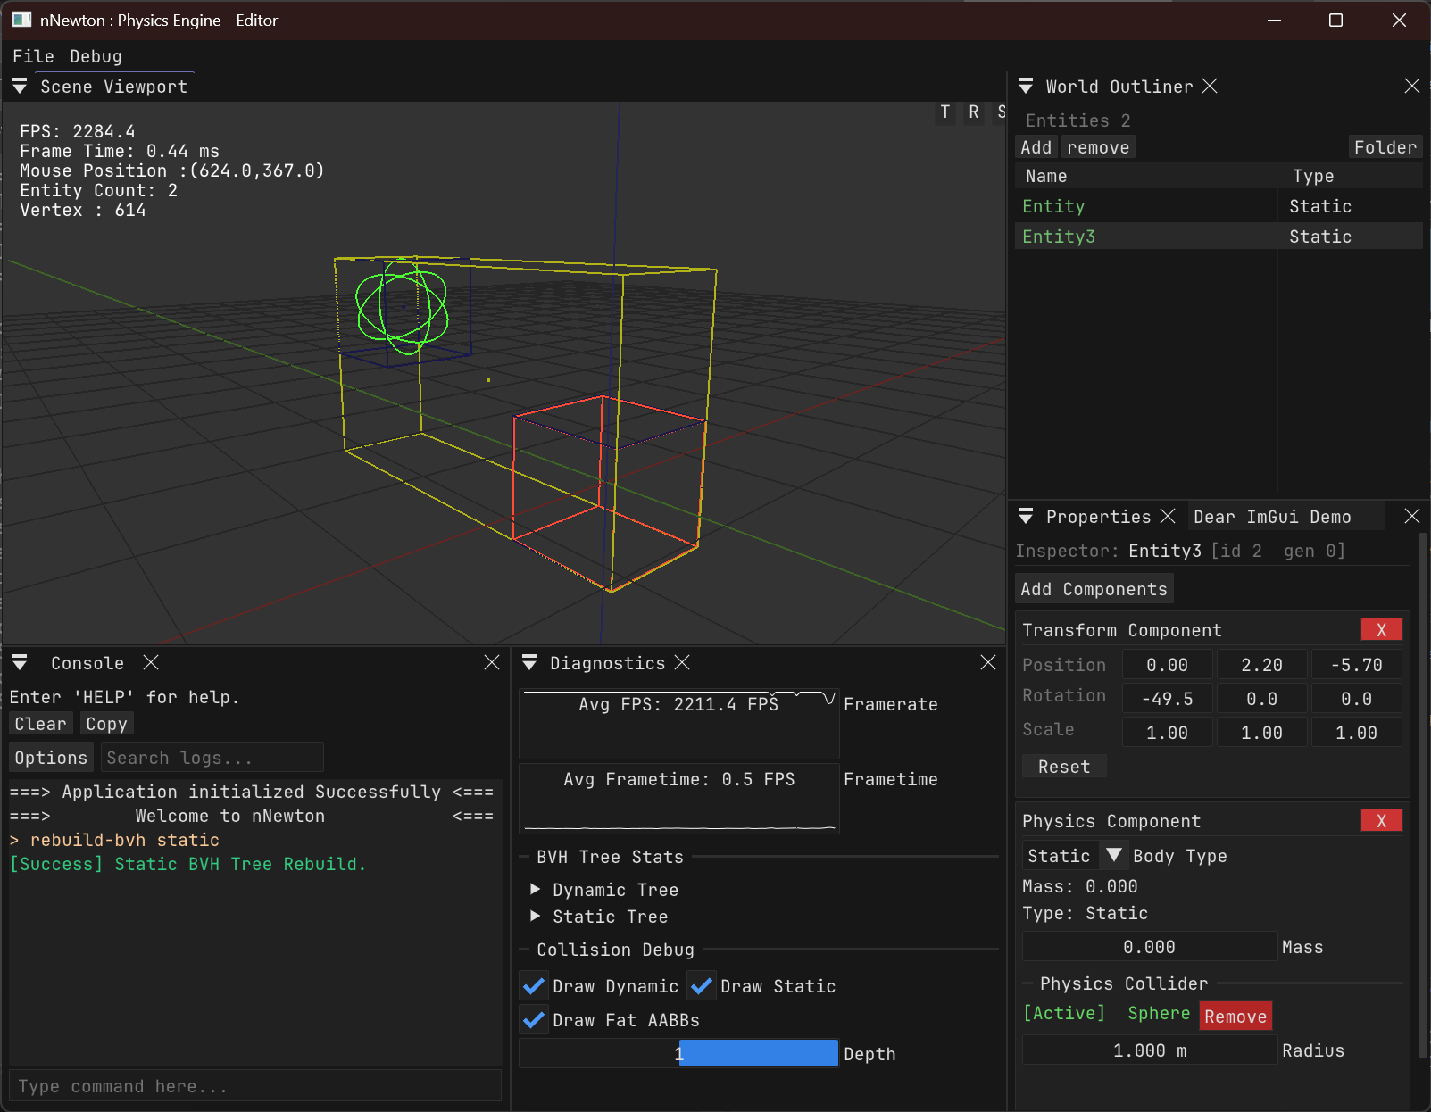This screenshot has height=1112, width=1431.
Task: Uncheck Draw Static option
Action: click(x=702, y=986)
